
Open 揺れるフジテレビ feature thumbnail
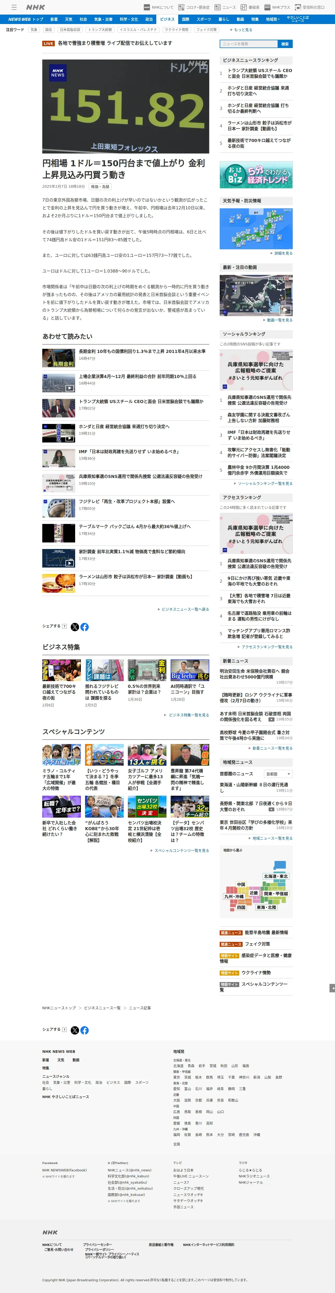(x=104, y=670)
